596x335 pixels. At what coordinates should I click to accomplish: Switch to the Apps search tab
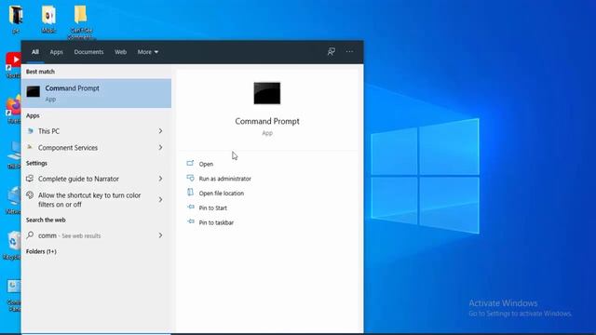pyautogui.click(x=56, y=52)
